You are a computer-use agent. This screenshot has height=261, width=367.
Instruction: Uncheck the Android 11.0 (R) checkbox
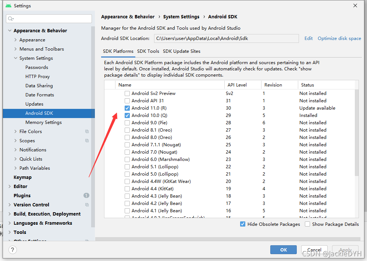click(x=127, y=108)
